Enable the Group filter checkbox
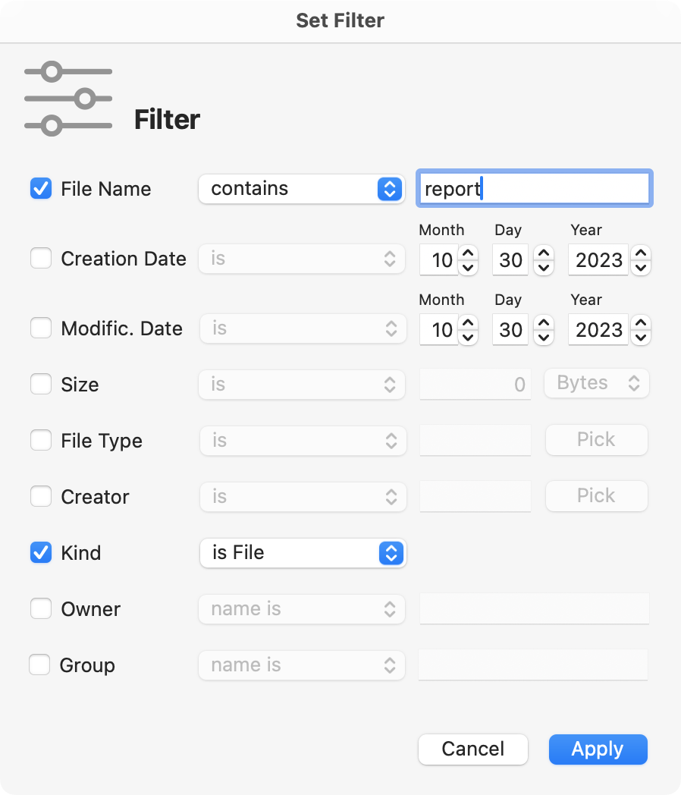Screen dimensions: 681x795 pos(39,665)
